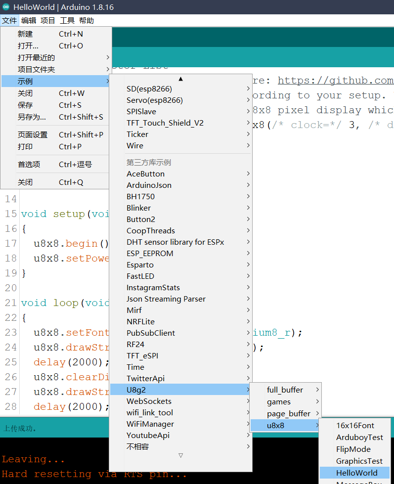Open the HelloWorld example sketch
This screenshot has width=394, height=484.
coord(355,473)
